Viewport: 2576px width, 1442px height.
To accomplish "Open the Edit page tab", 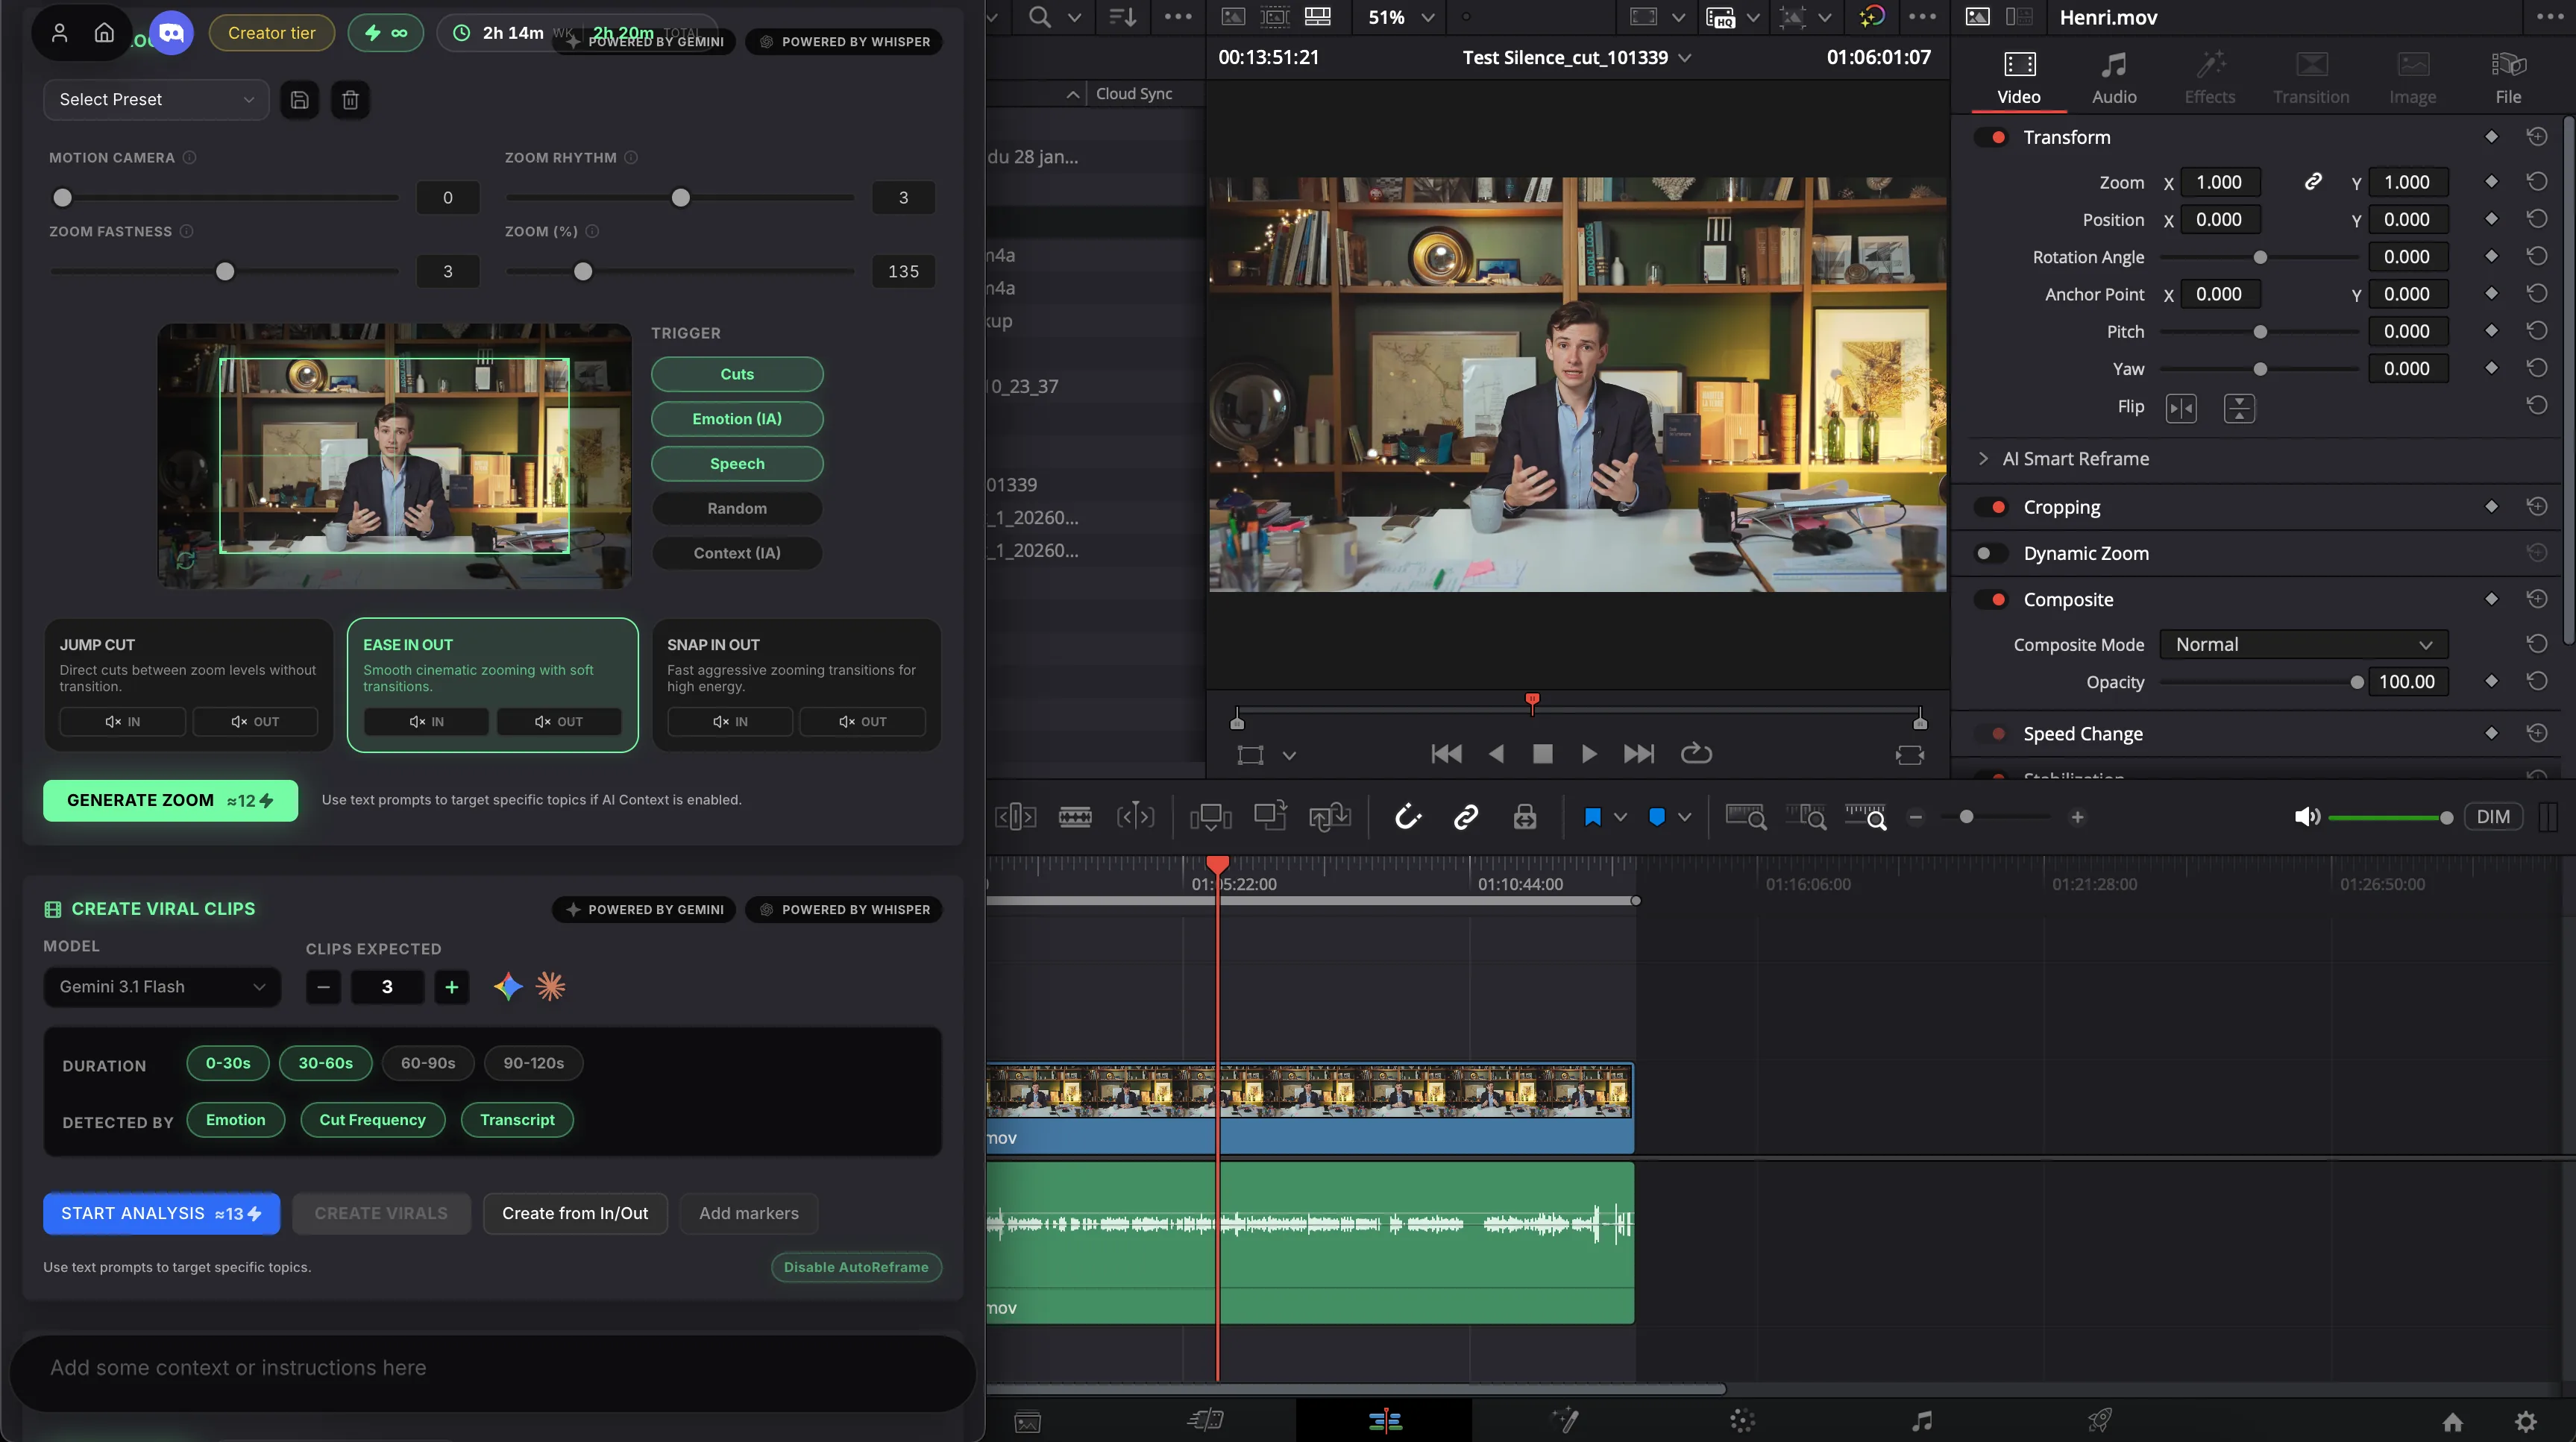I will tap(1384, 1421).
